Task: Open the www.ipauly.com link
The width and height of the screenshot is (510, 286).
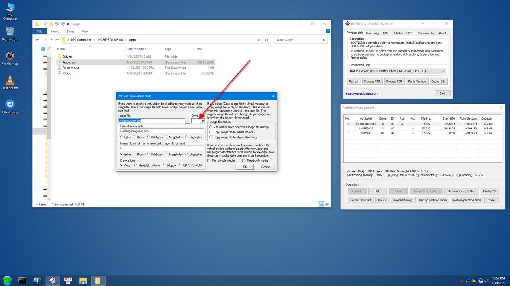Action: click(362, 93)
